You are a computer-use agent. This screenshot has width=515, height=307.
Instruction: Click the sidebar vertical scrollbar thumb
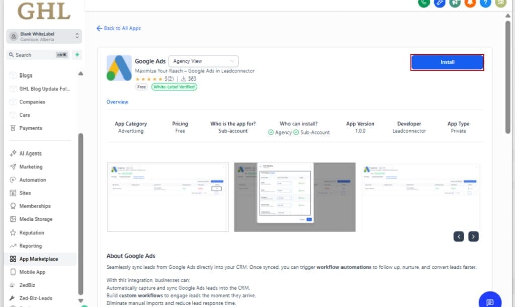(x=81, y=214)
